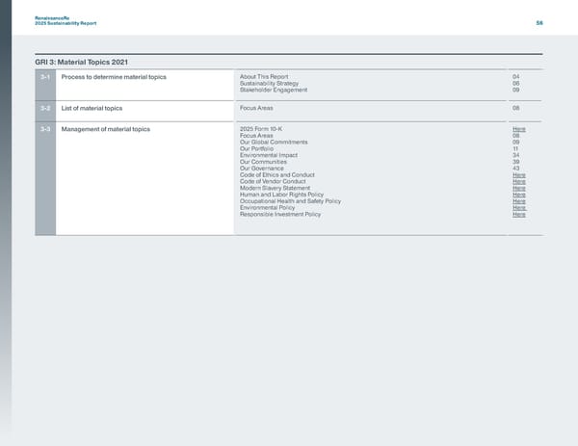Click the Modern Slavery Statement text
This screenshot has height=446, width=578.
pyautogui.click(x=275, y=189)
